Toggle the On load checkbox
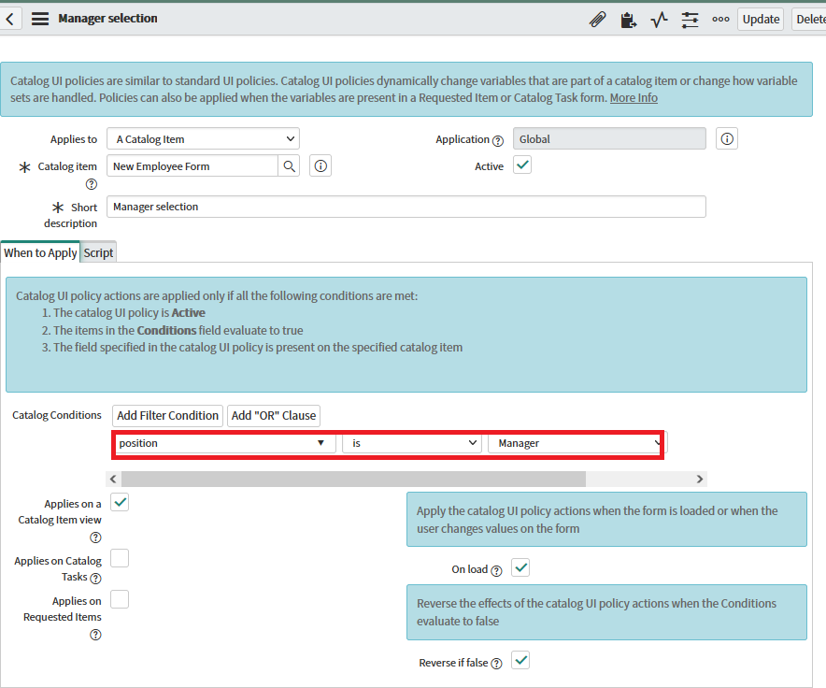Viewport: 826px width, 688px height. click(520, 567)
